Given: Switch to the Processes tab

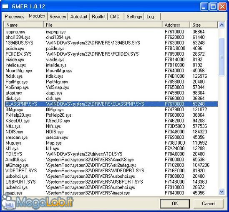Looking at the screenshot, I should coord(15,17).
